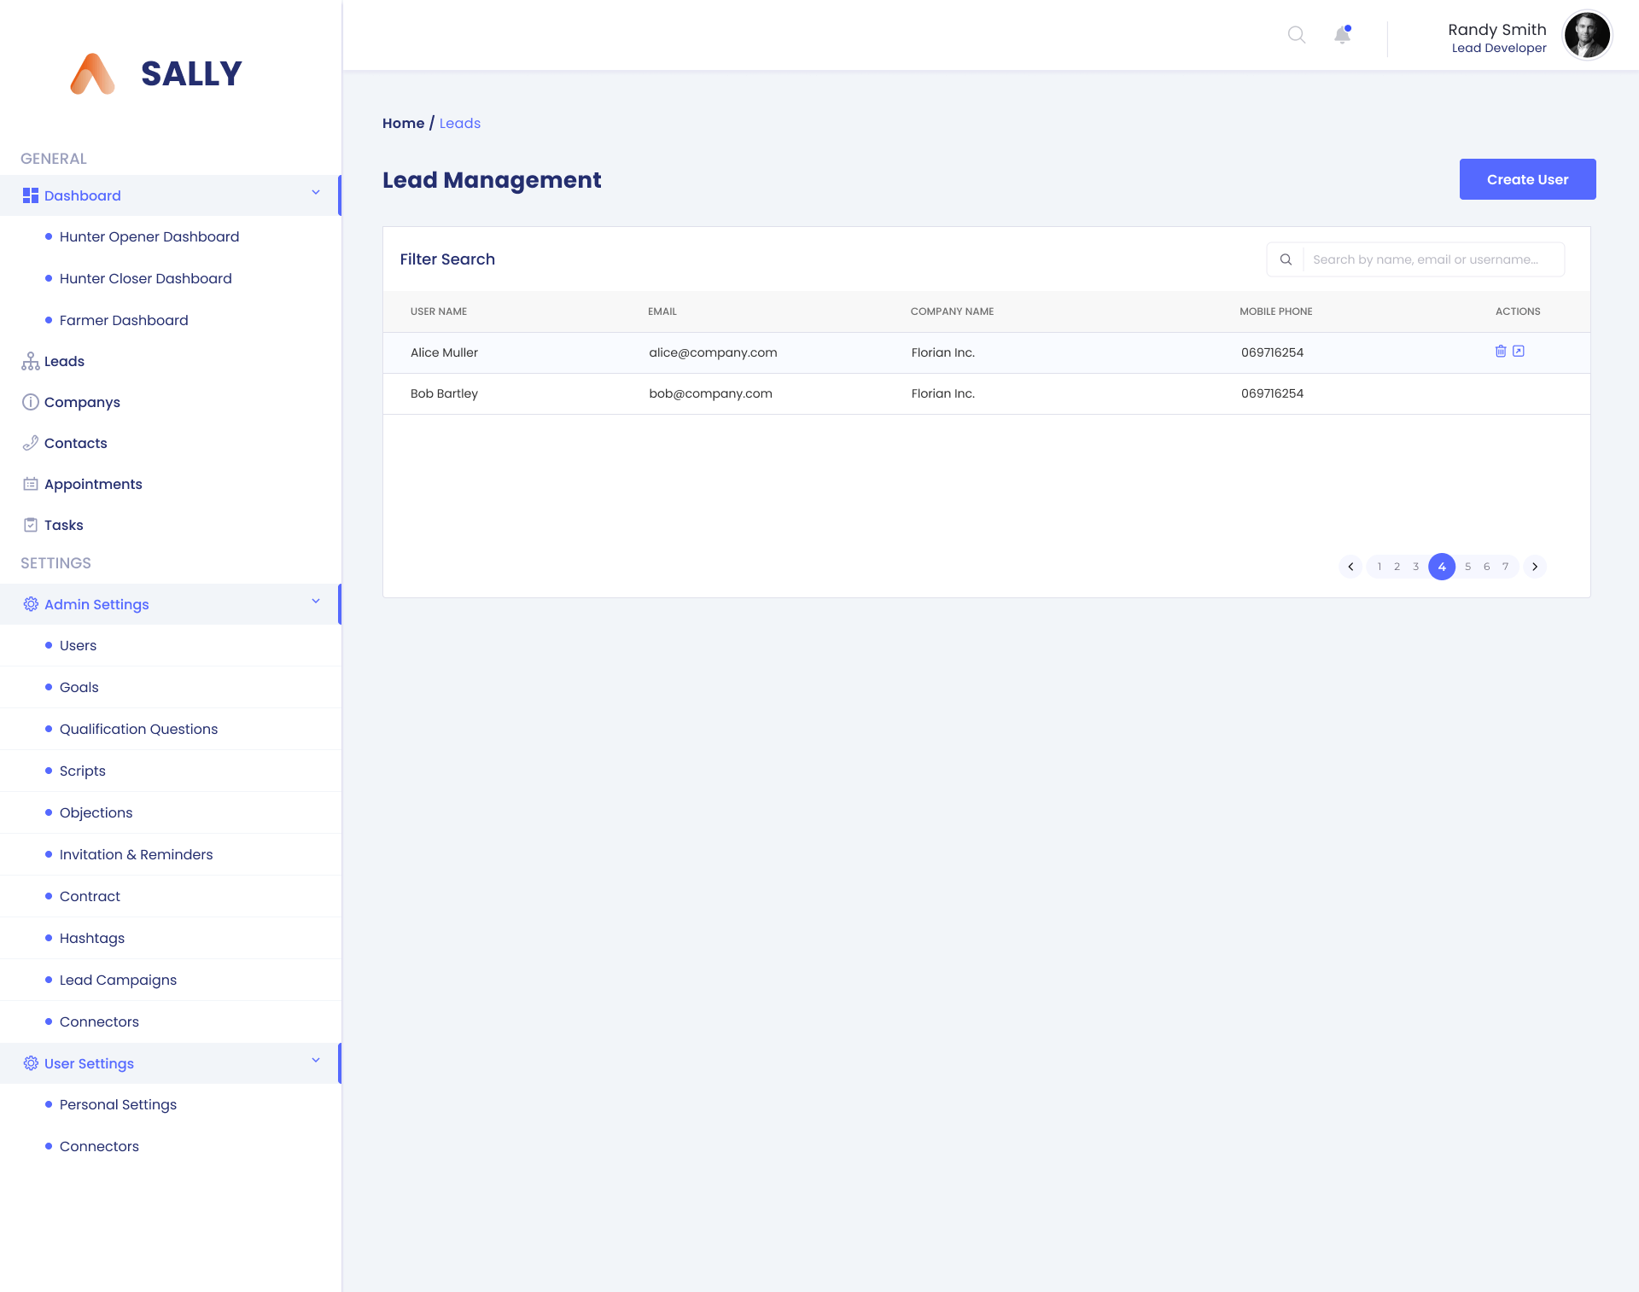Screen dimensions: 1639x1292
Task: Open the header search magnifier icon
Action: pos(1297,35)
